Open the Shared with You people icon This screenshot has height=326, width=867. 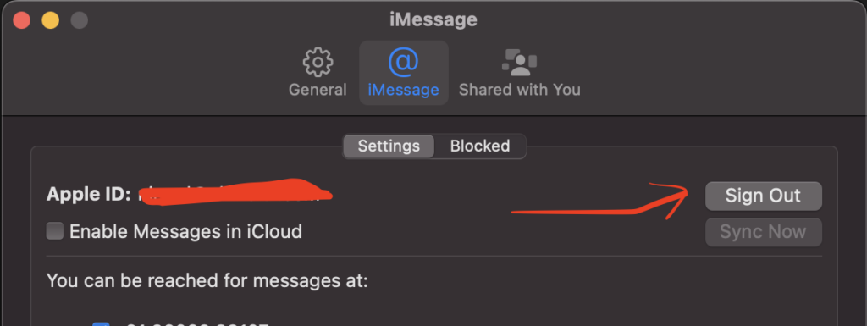pyautogui.click(x=519, y=63)
